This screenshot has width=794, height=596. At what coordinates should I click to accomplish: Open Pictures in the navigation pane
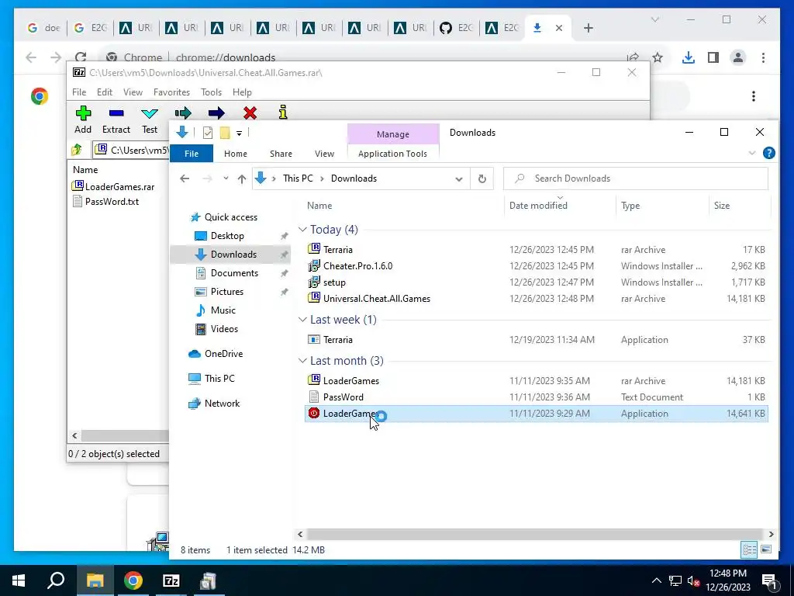pos(227,292)
